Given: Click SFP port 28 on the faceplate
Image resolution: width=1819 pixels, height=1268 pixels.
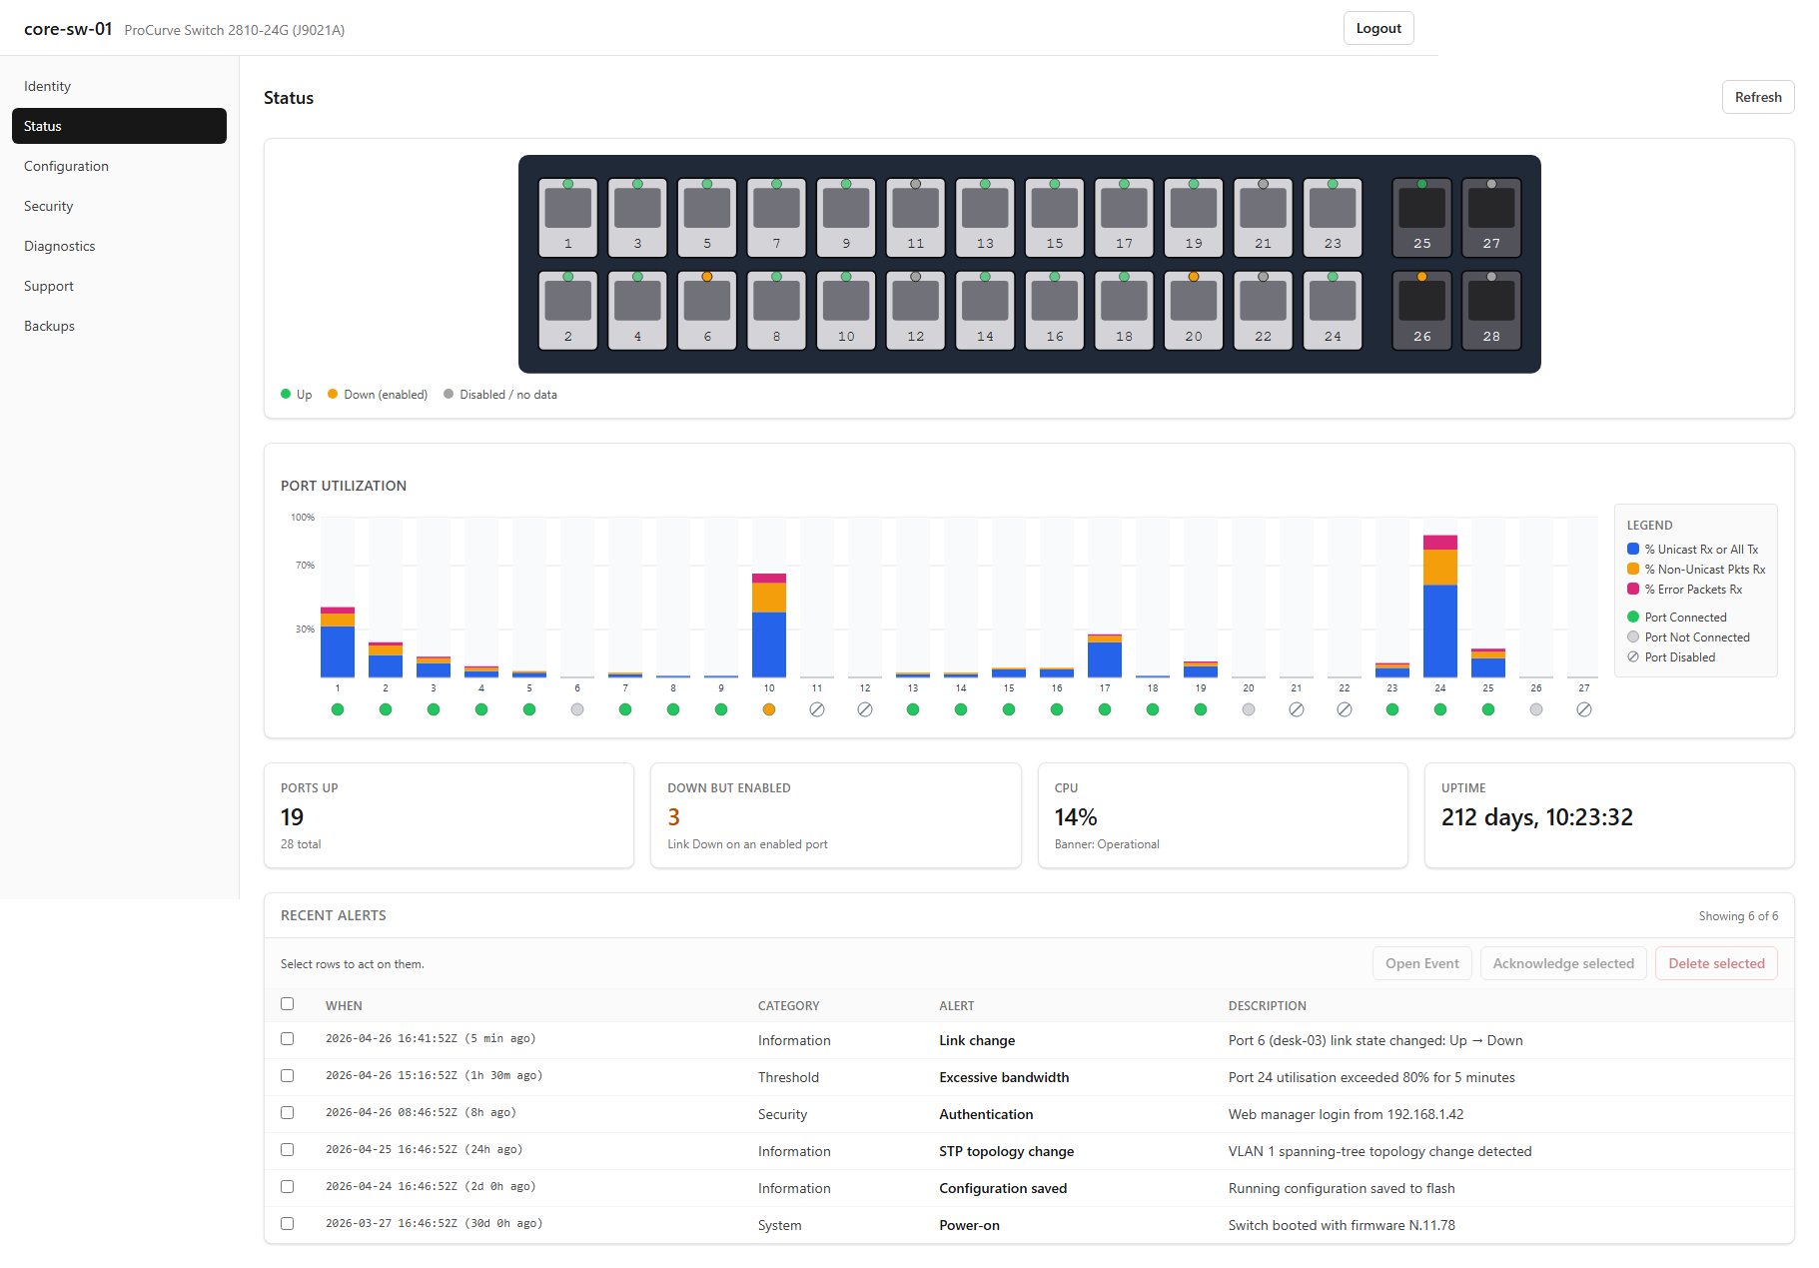Looking at the screenshot, I should tap(1491, 311).
